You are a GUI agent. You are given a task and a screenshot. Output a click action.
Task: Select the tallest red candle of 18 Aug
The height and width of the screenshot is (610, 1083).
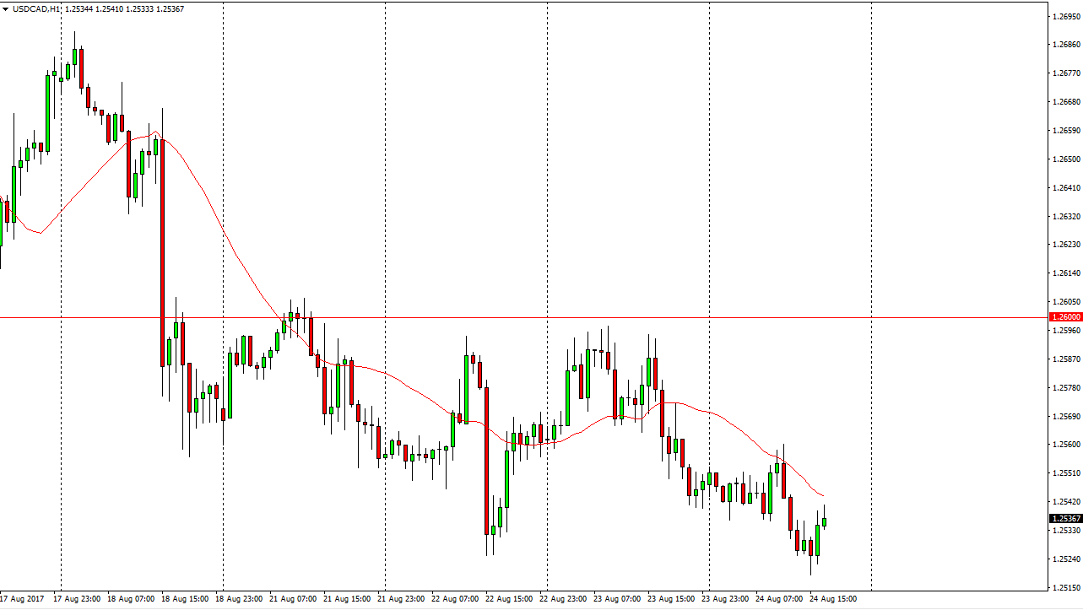coord(162,253)
